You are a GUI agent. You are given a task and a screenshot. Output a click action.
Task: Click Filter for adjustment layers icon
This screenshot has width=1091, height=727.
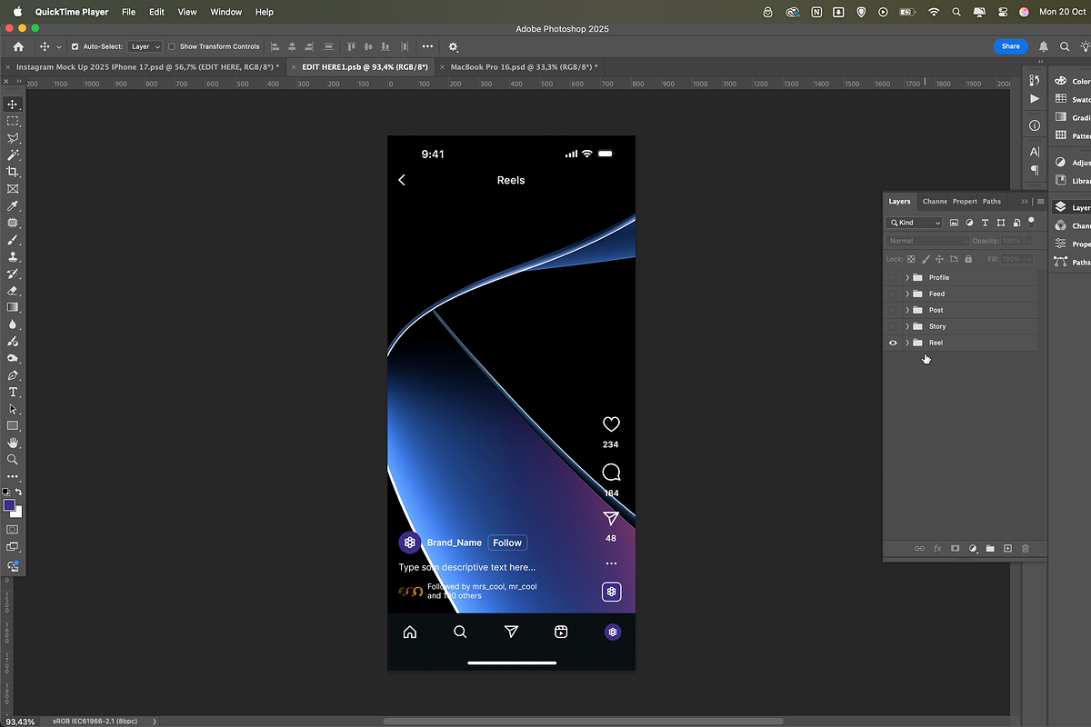(x=969, y=223)
